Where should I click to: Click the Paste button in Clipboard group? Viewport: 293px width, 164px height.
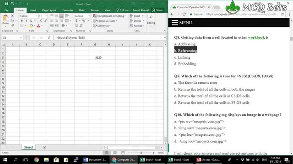(5, 20)
